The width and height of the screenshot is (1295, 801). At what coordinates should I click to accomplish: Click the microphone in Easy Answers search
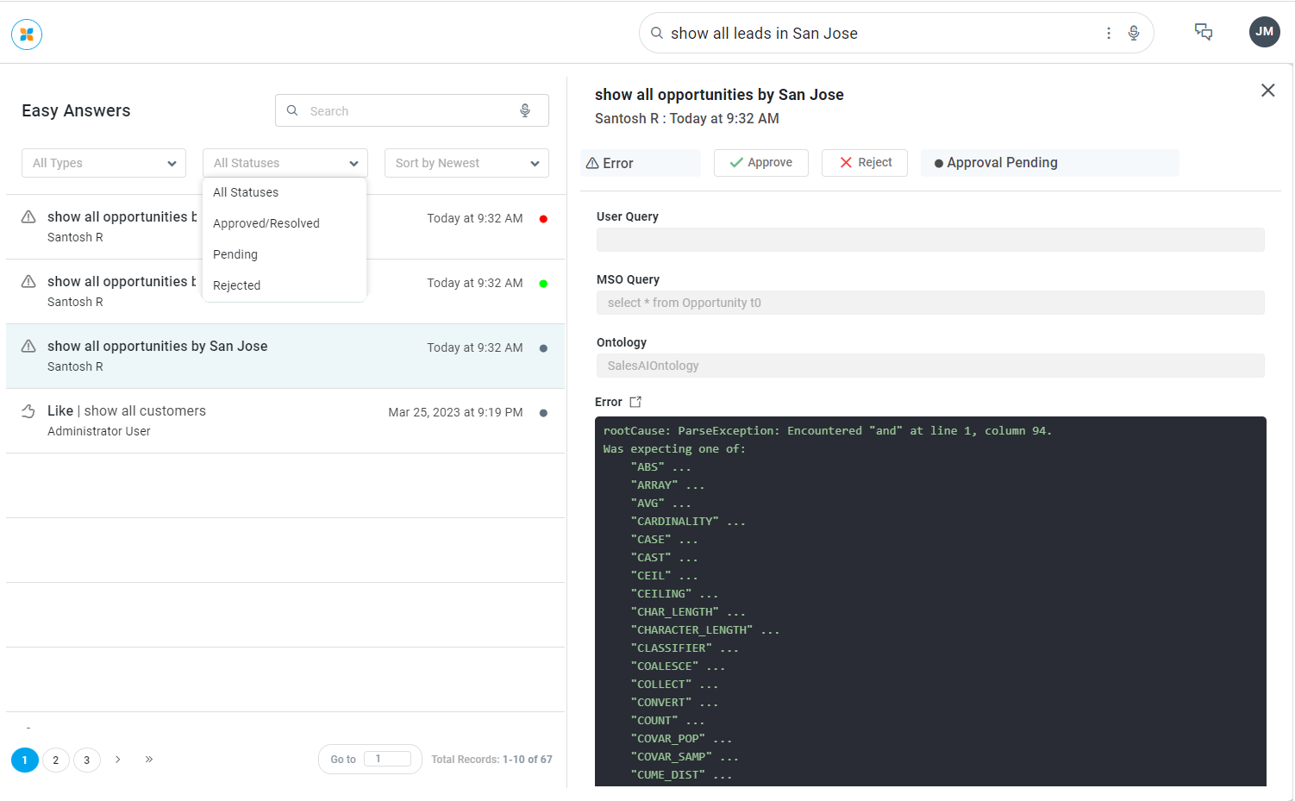pos(525,110)
